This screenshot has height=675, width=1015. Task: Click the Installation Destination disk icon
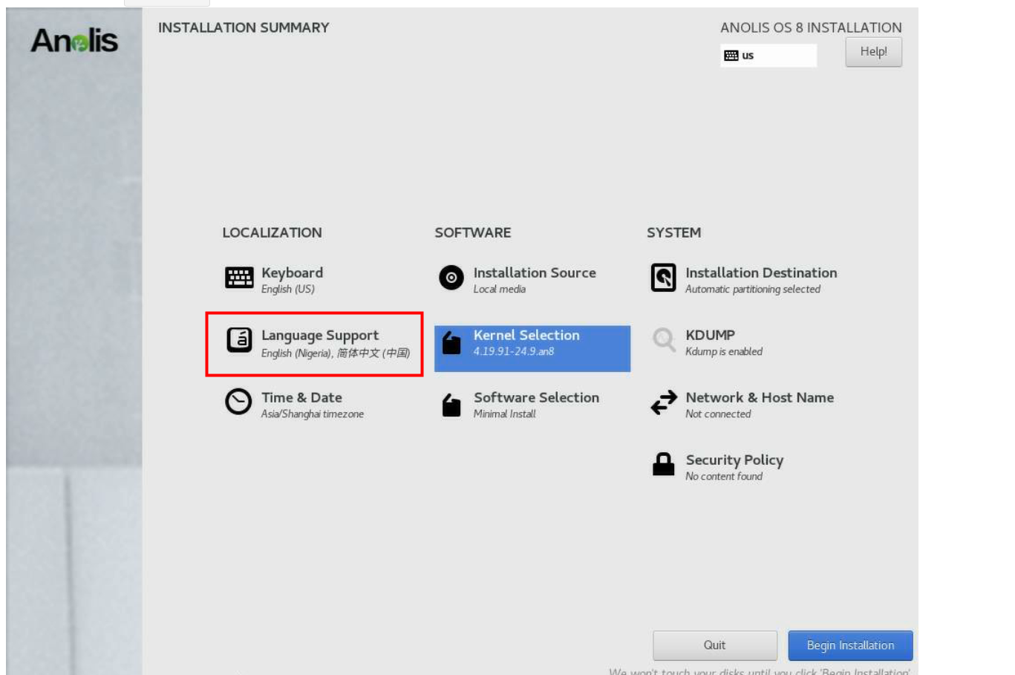point(663,278)
